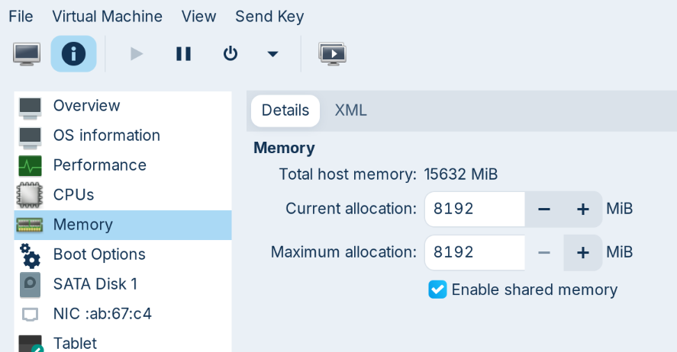This screenshot has height=352, width=677.
Task: Show the graphical console view
Action: point(27,54)
